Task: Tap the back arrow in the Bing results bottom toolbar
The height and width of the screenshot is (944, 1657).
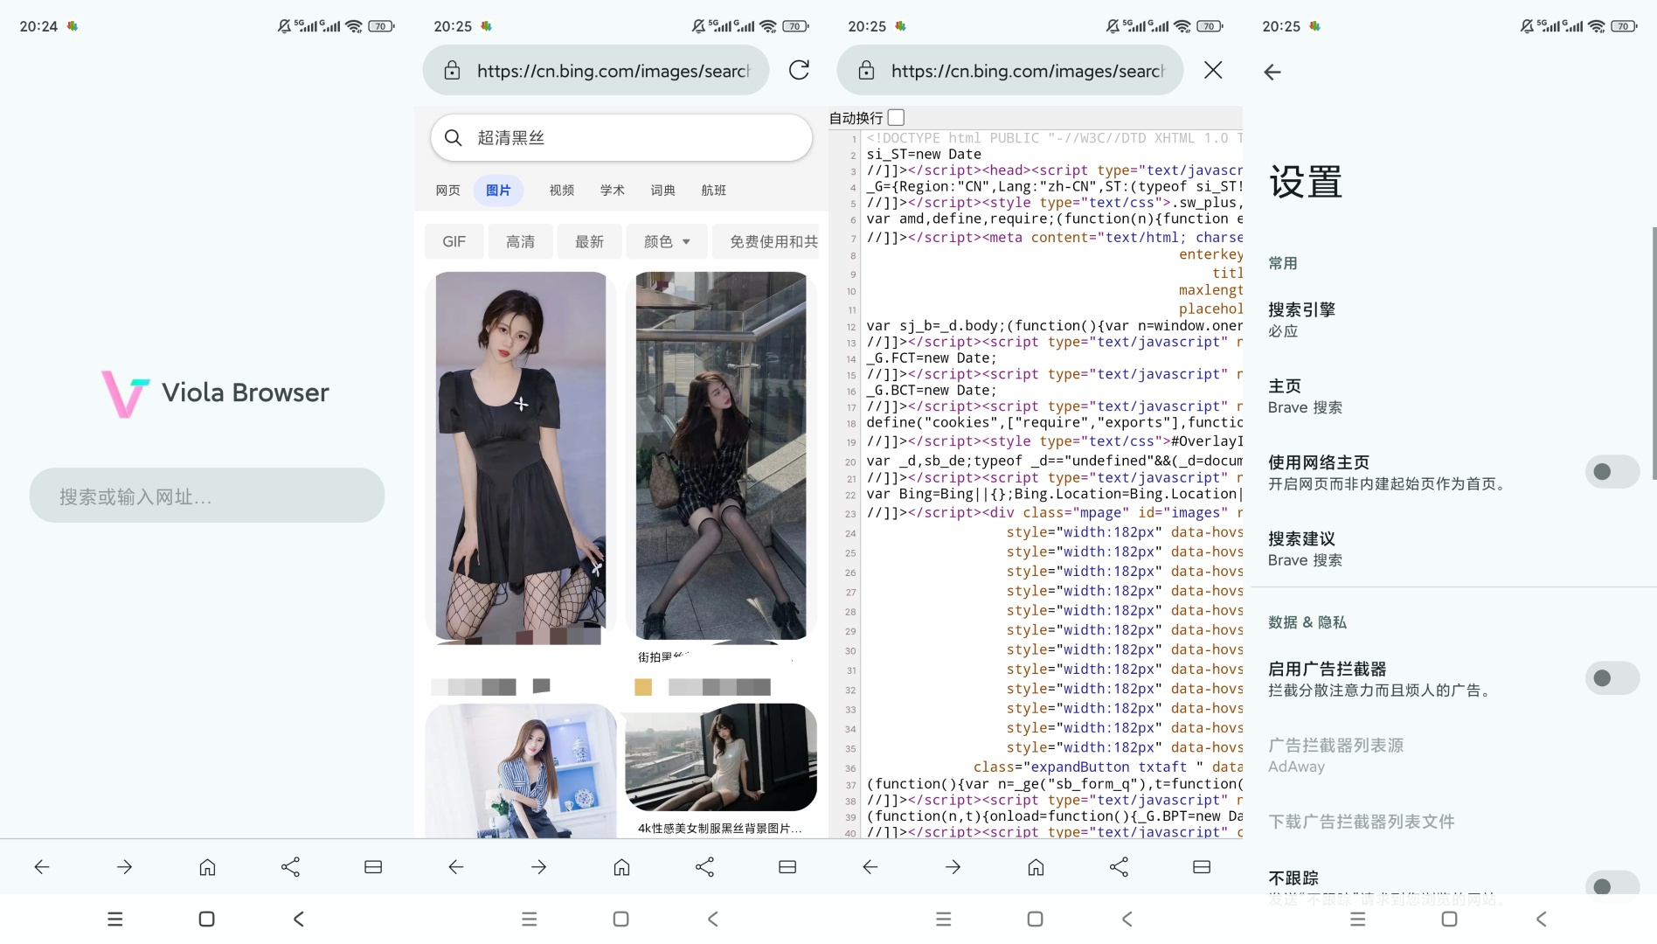Action: [x=455, y=867]
